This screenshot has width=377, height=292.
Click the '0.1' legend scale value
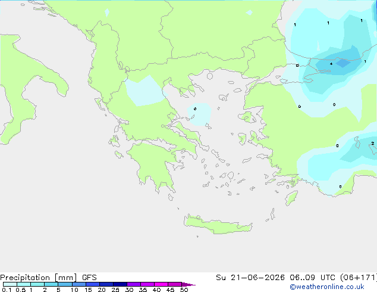7,290
